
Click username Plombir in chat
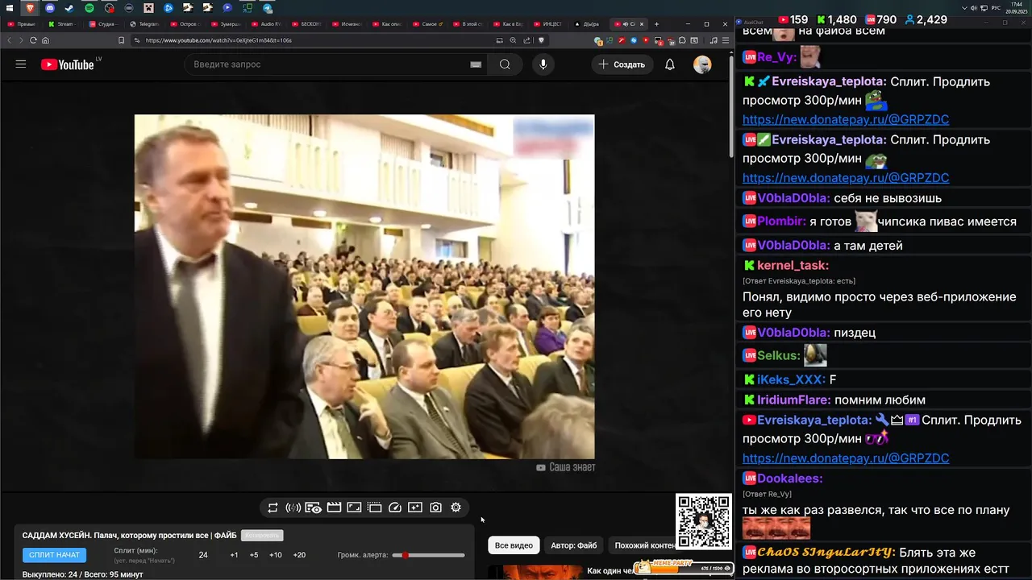[781, 222]
